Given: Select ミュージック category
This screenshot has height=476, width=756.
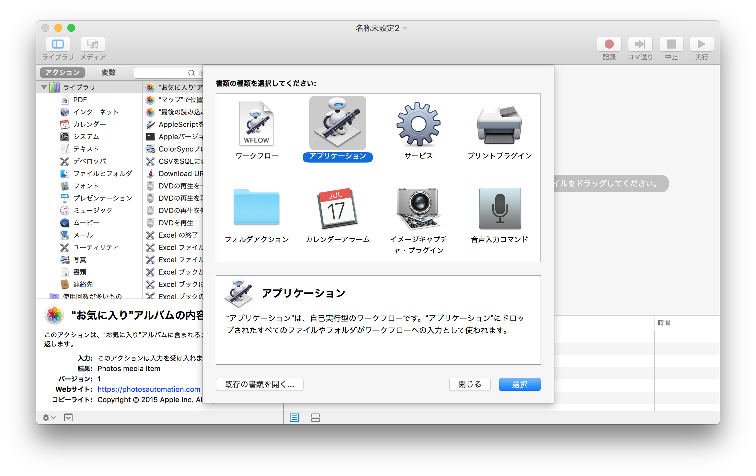Looking at the screenshot, I should click(x=89, y=210).
